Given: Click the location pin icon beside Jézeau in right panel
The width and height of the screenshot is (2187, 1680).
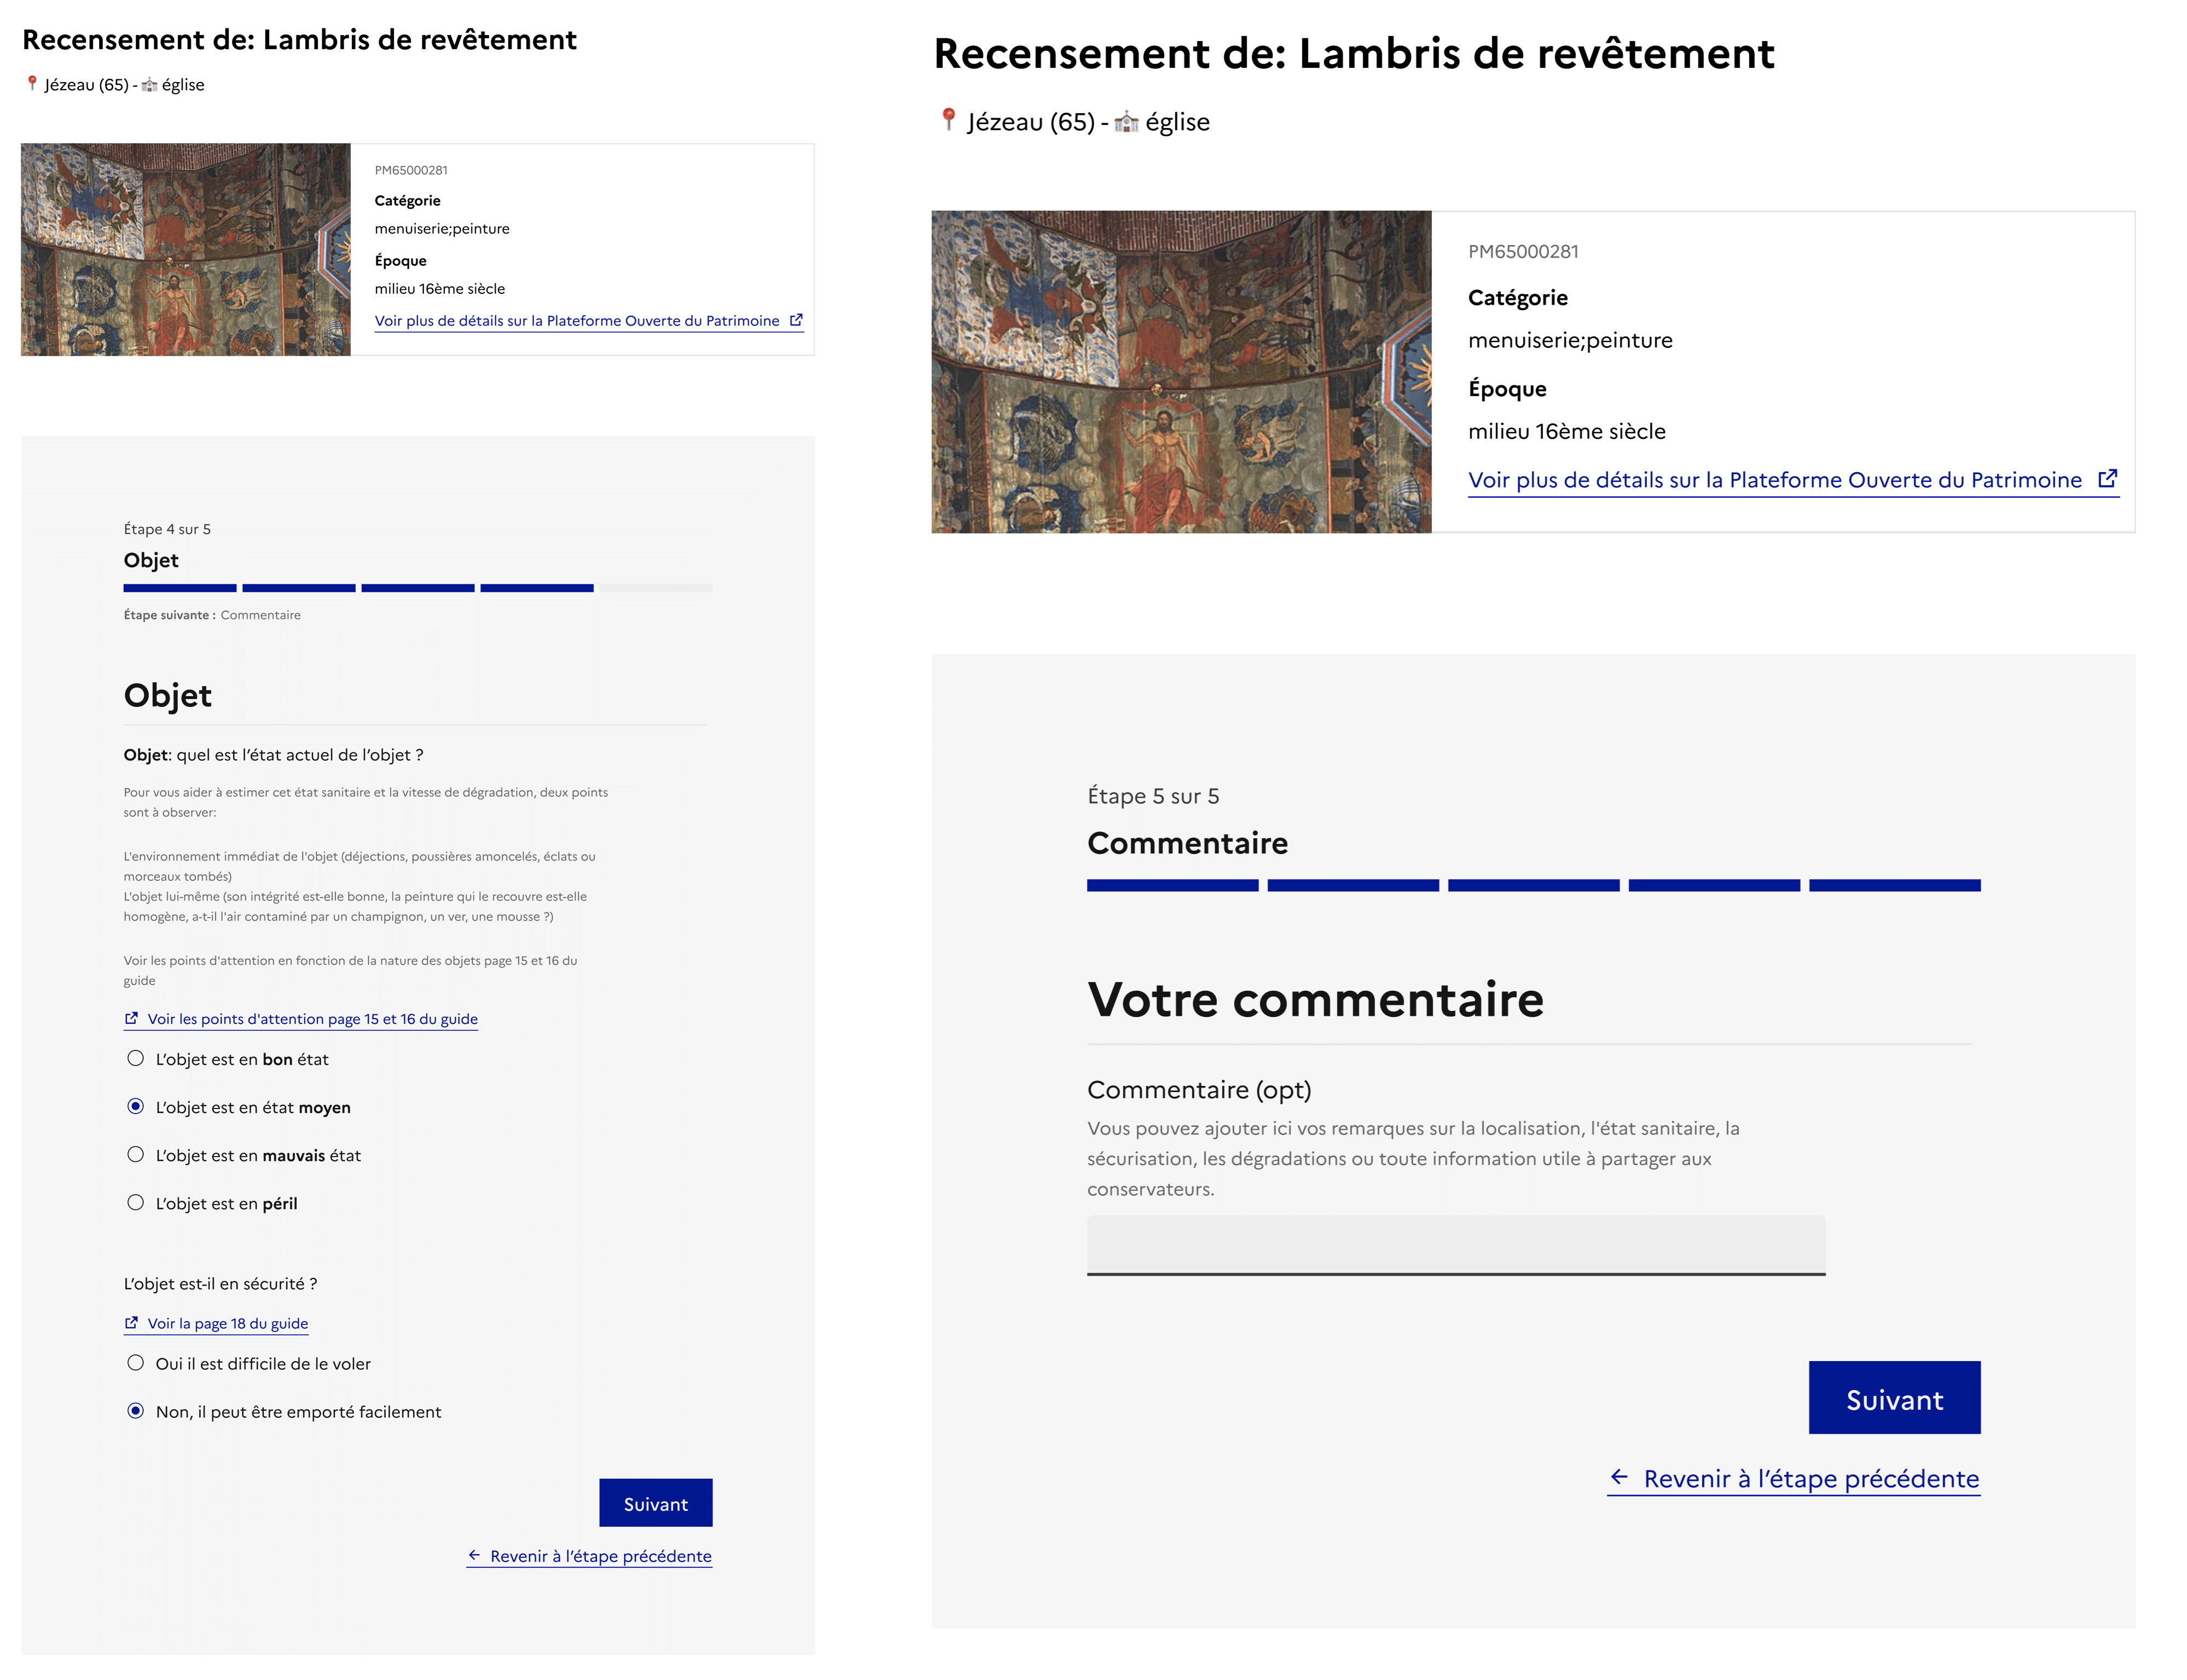Looking at the screenshot, I should pyautogui.click(x=949, y=120).
